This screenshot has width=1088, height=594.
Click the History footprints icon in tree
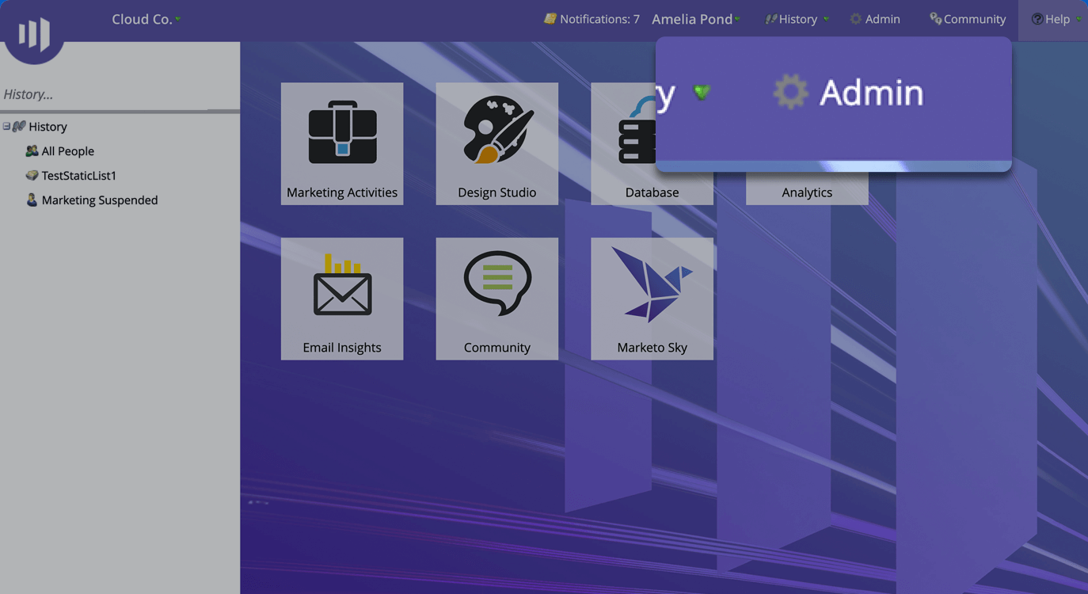point(20,127)
